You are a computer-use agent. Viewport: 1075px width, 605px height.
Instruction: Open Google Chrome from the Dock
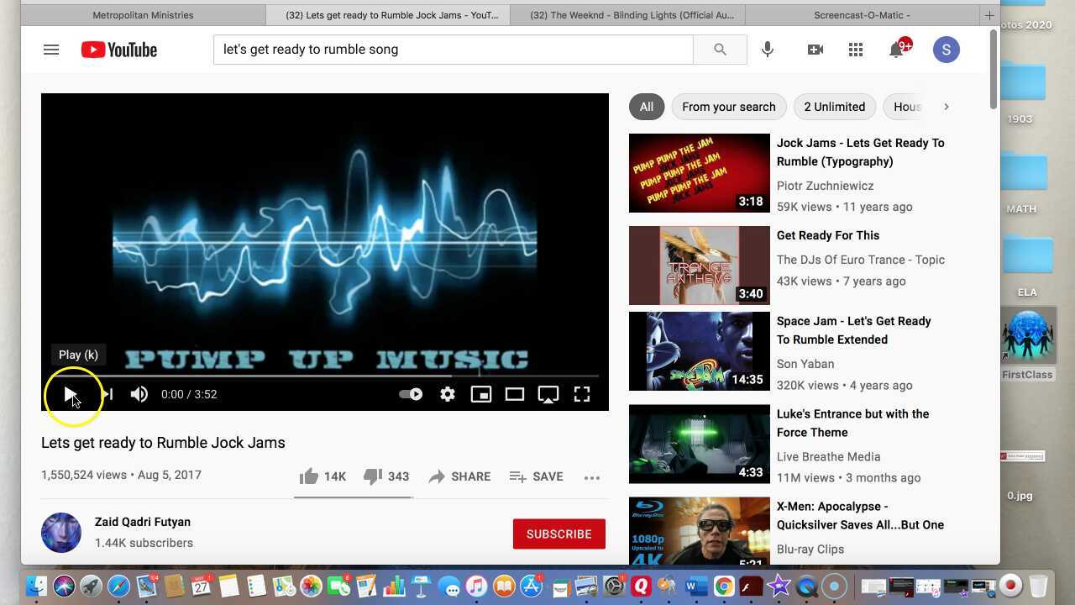(724, 586)
